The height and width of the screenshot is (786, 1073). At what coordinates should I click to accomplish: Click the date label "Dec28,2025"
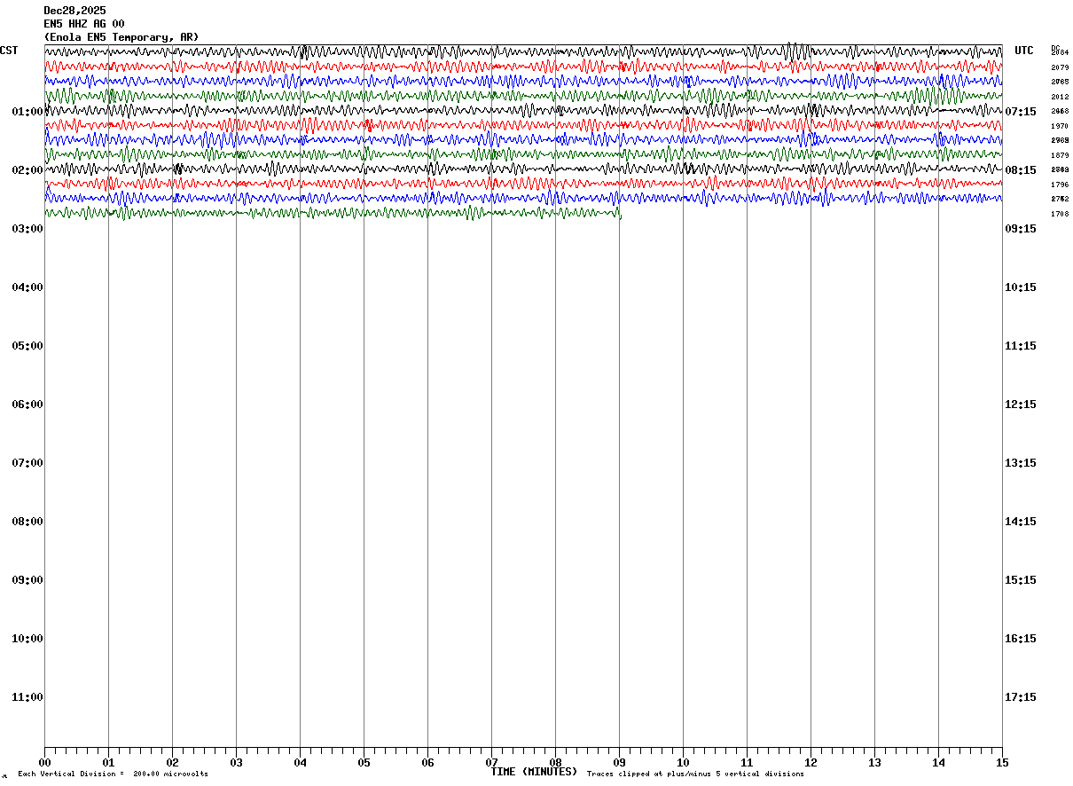point(74,11)
